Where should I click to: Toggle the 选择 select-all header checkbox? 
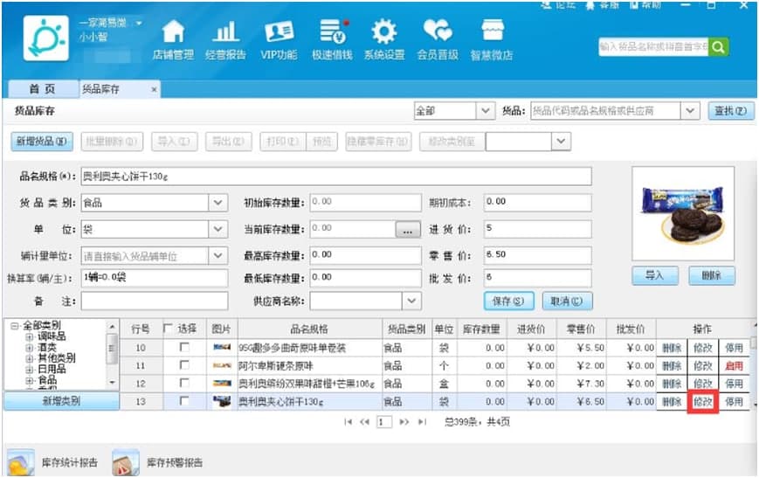point(168,329)
